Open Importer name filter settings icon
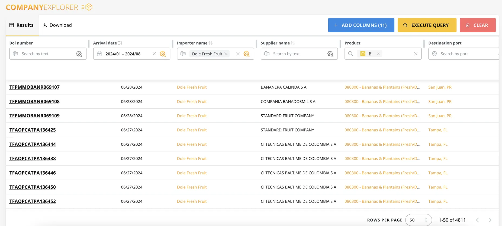 tap(246, 54)
